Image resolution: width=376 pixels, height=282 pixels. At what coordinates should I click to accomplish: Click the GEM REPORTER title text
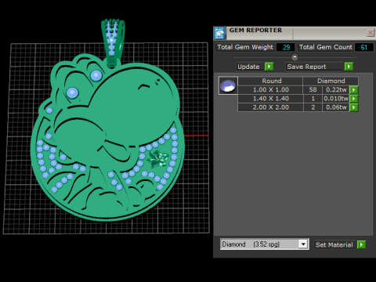[255, 31]
